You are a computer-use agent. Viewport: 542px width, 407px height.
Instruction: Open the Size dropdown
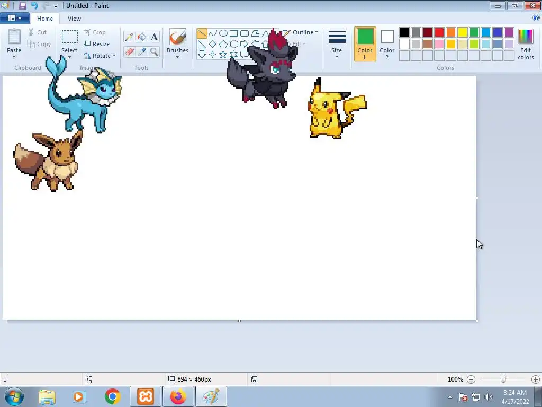tap(337, 43)
